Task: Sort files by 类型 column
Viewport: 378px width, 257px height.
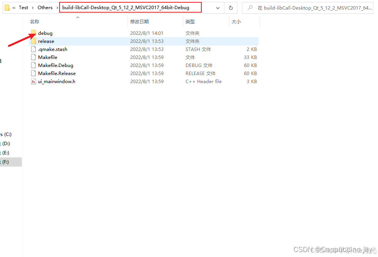Action: click(190, 21)
